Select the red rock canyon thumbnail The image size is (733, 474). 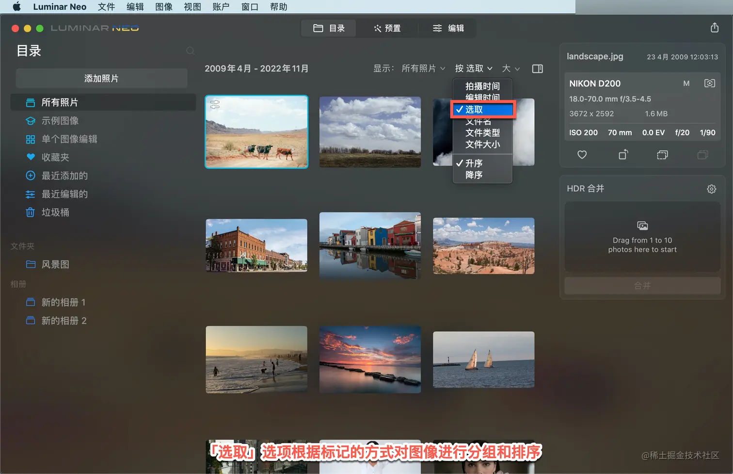pyautogui.click(x=484, y=246)
